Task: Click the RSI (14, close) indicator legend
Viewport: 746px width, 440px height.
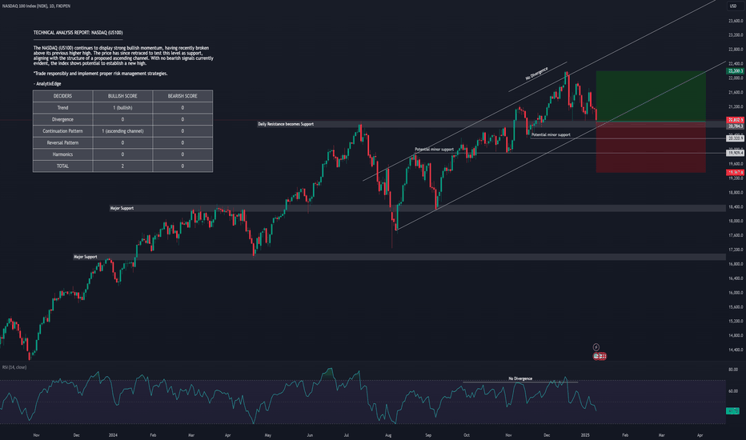Action: 14,367
